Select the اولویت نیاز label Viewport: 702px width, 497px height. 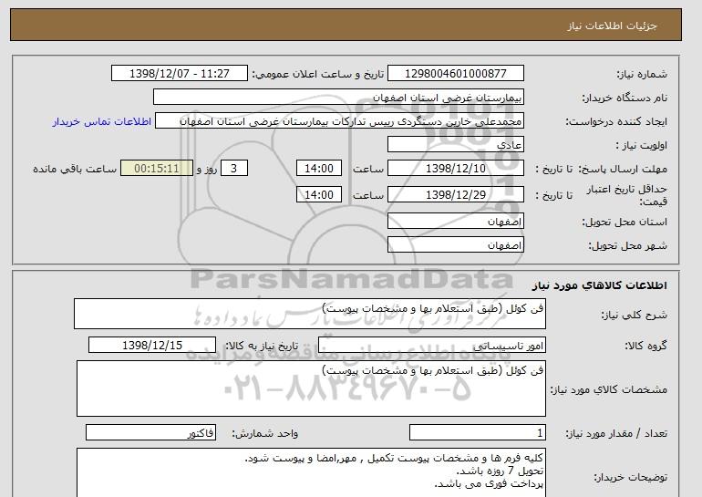coord(642,145)
